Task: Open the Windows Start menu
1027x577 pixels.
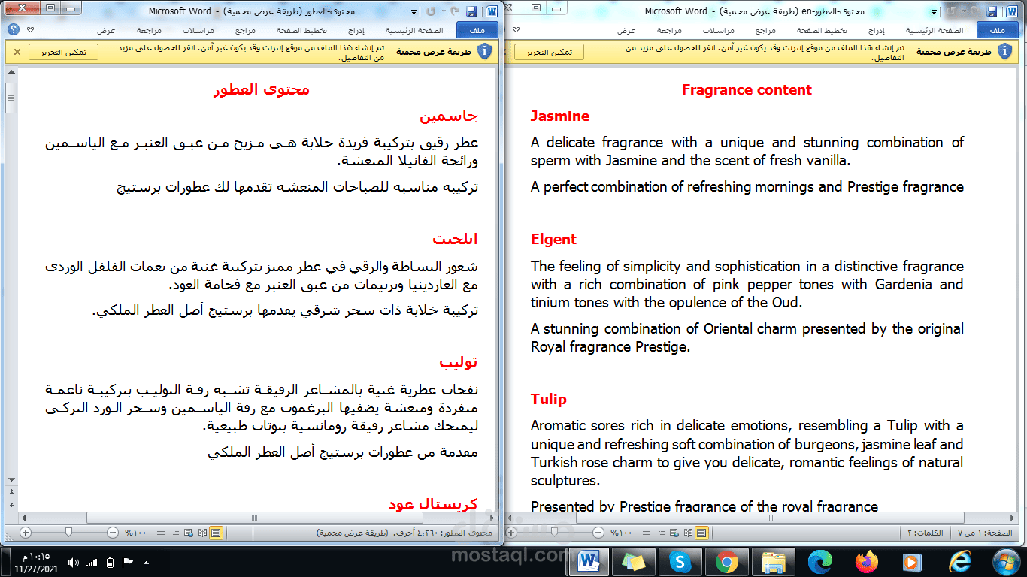Action: click(1005, 561)
